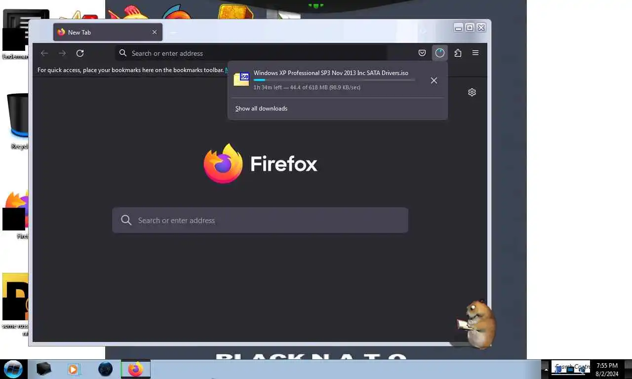Toggle the downloads panel toolbar button

[x=440, y=53]
